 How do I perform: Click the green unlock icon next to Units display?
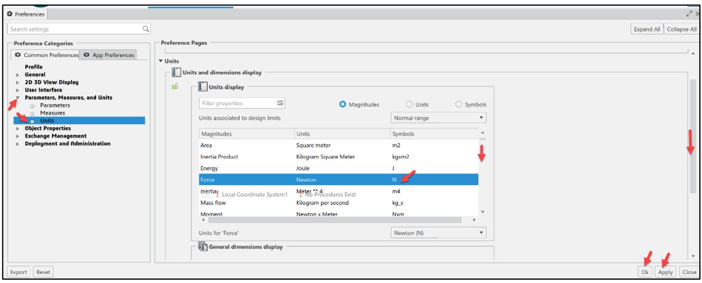[175, 88]
